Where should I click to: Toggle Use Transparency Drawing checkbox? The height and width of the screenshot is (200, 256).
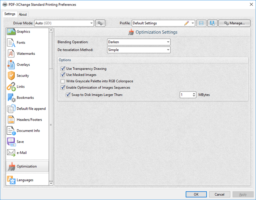[x=63, y=68]
